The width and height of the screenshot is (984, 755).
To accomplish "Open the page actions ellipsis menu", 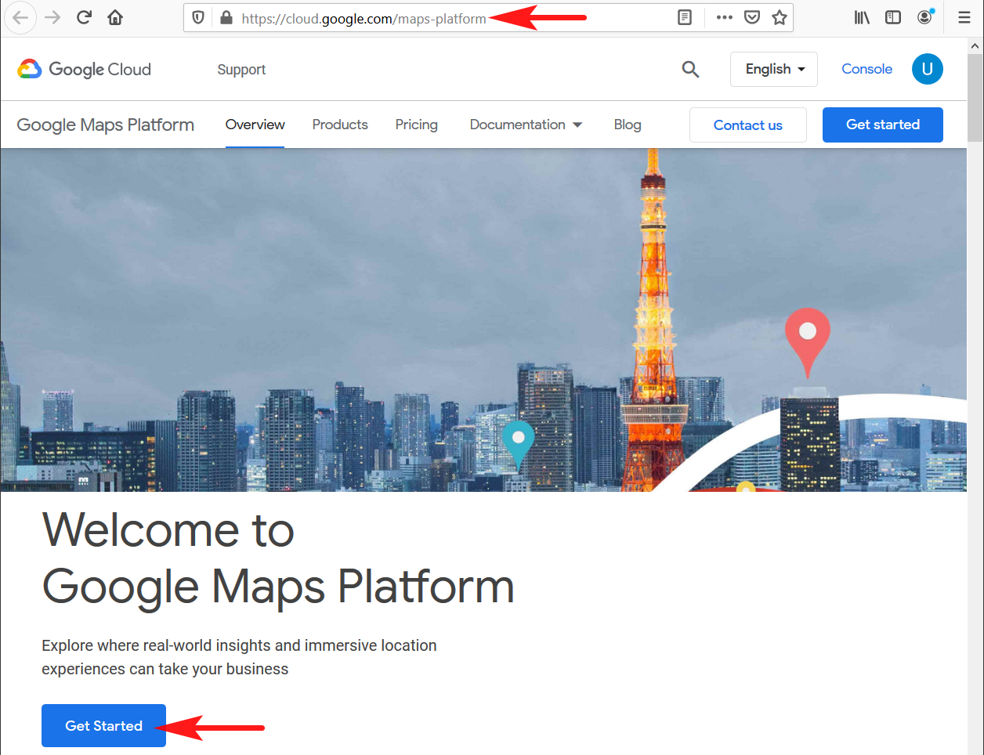I will tap(724, 16).
